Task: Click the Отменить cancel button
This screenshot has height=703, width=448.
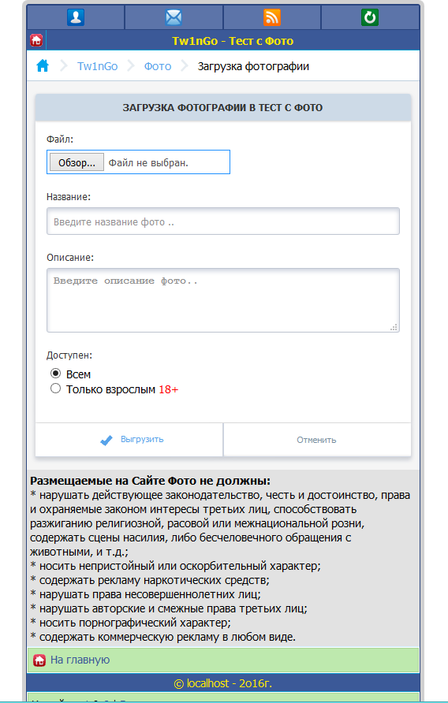Action: (317, 440)
